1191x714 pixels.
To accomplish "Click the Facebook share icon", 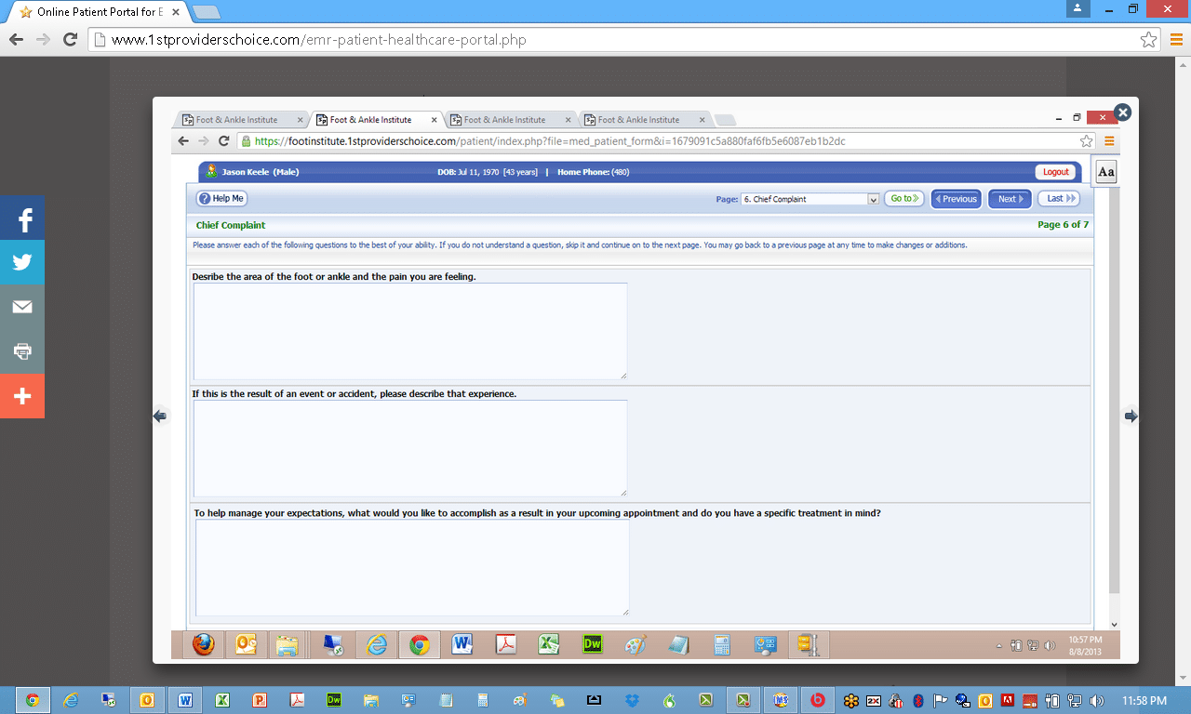I will tap(22, 218).
